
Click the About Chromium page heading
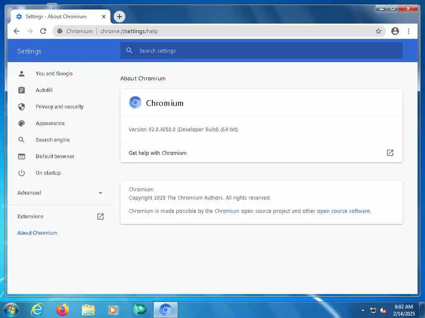point(143,78)
